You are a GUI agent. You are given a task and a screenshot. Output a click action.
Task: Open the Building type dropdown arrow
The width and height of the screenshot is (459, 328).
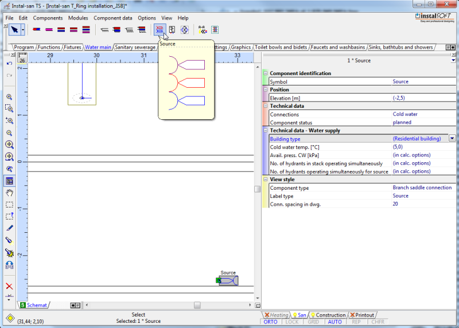click(452, 138)
